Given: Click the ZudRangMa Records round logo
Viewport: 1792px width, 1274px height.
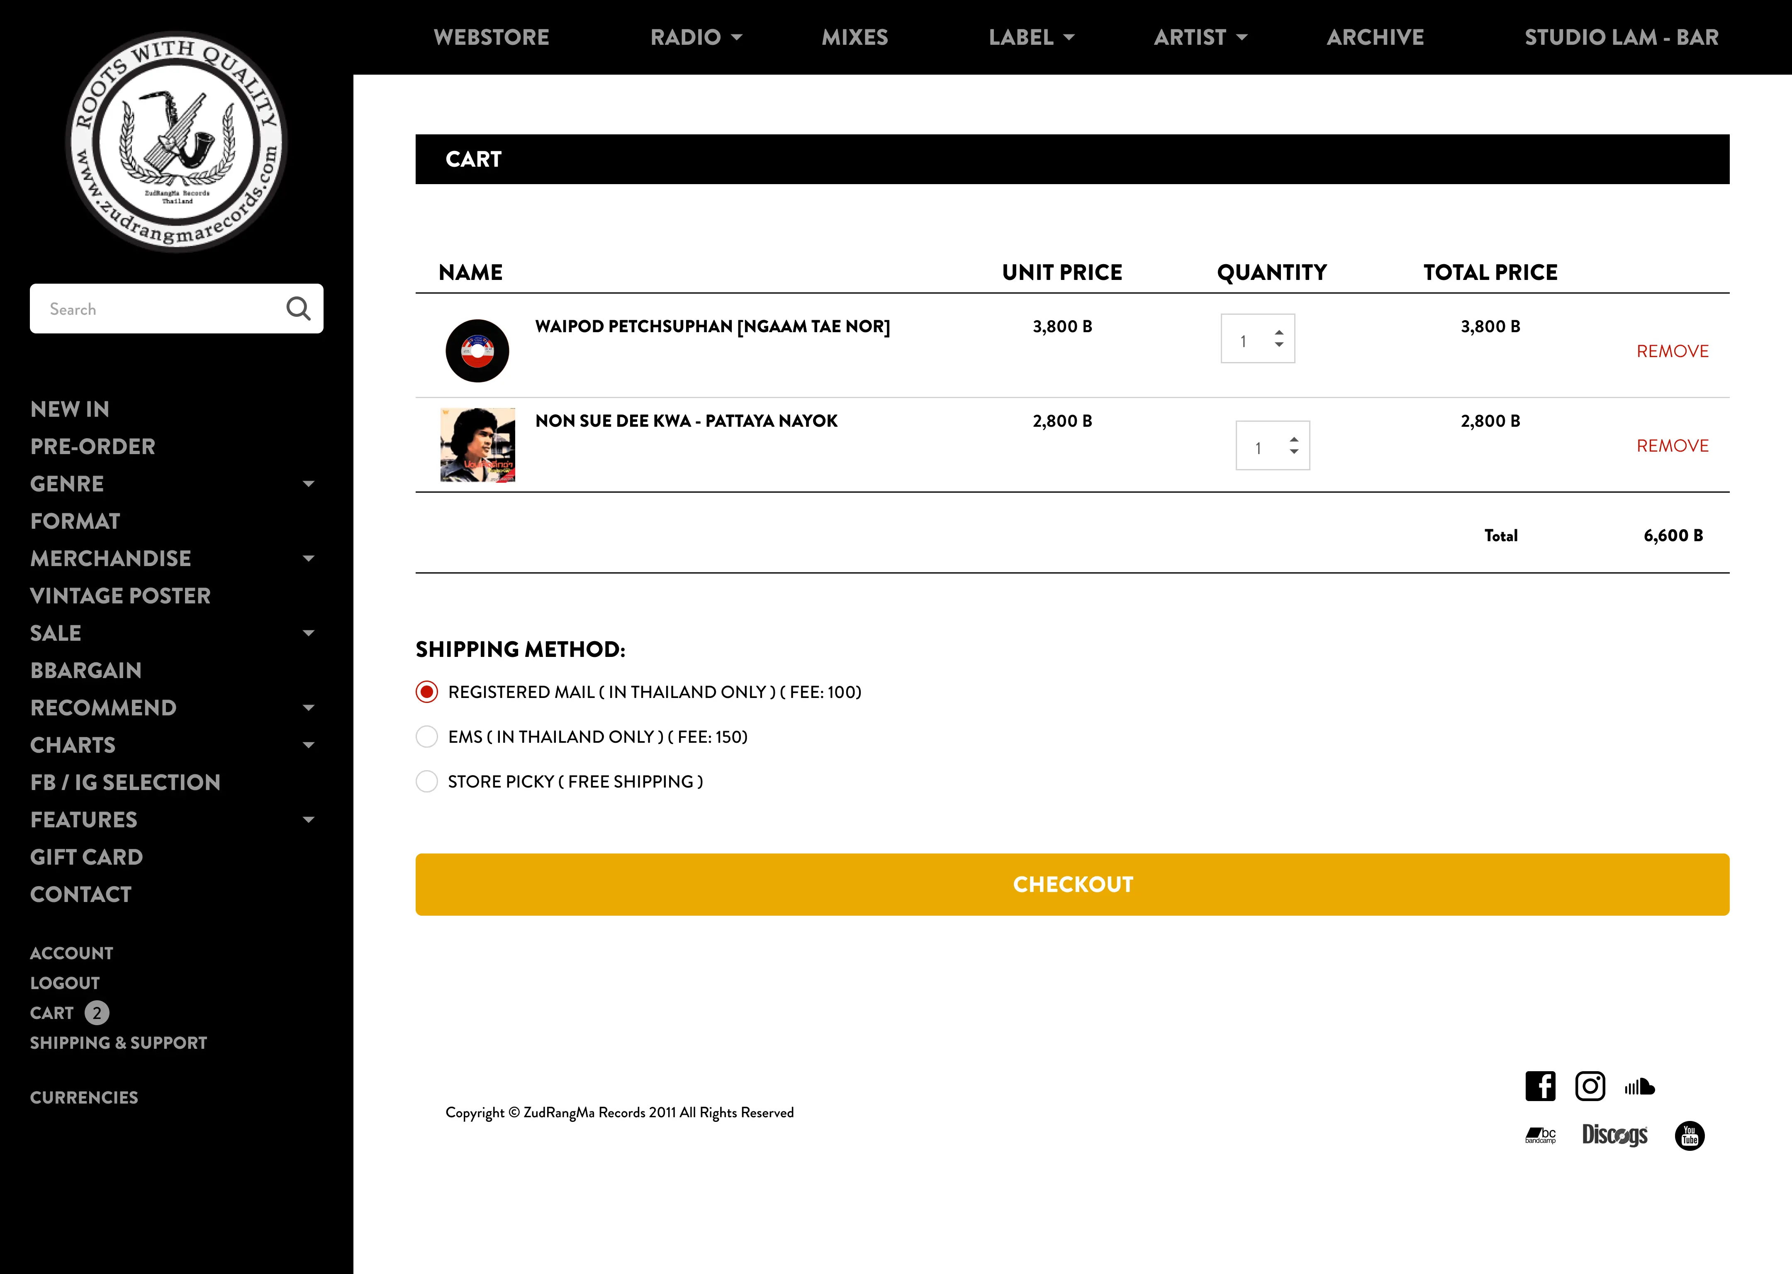Looking at the screenshot, I should point(177,142).
